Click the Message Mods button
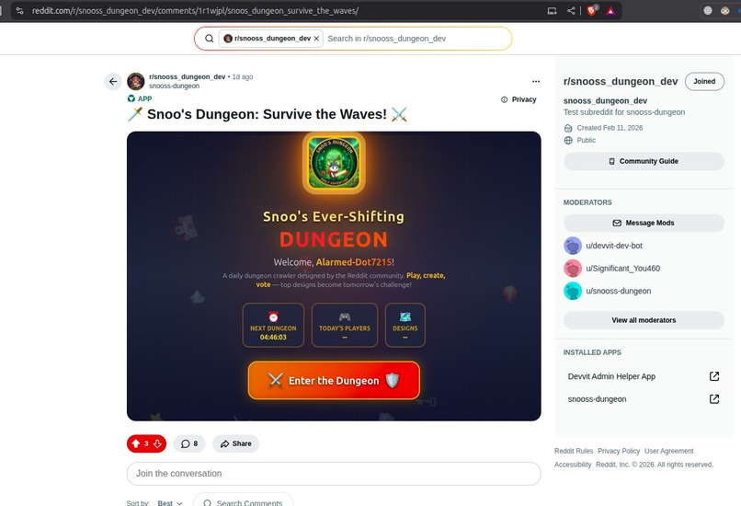Viewport: 741px width, 506px height. coord(644,223)
